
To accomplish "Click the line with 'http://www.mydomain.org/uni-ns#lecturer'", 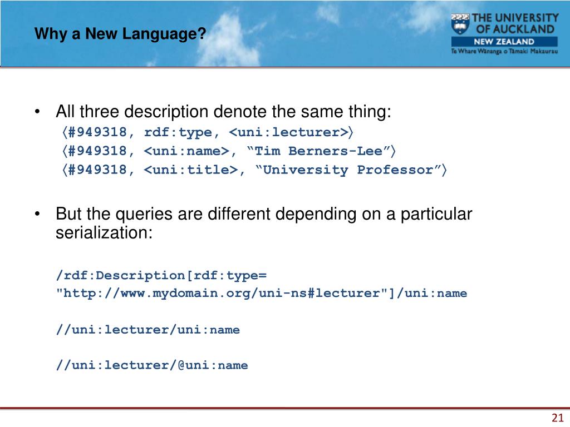I will (x=262, y=294).
